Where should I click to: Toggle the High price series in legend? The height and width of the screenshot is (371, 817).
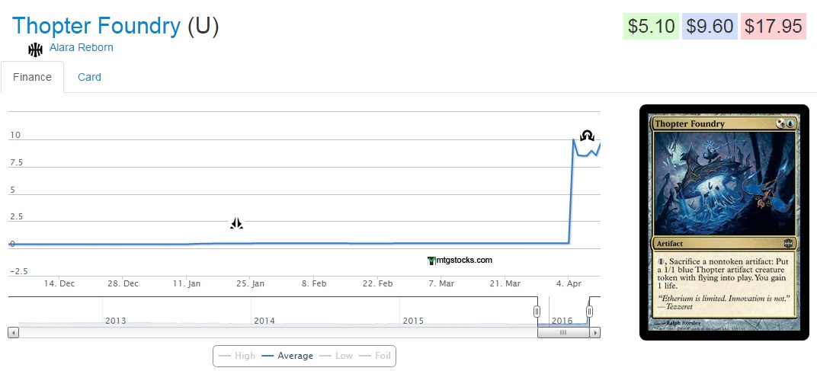click(x=237, y=356)
